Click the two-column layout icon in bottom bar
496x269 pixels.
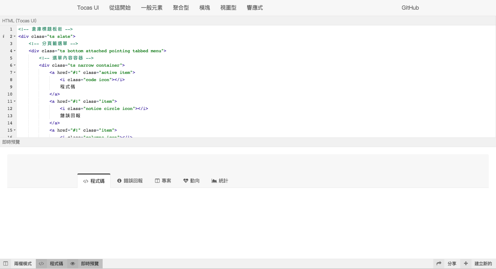6,264
